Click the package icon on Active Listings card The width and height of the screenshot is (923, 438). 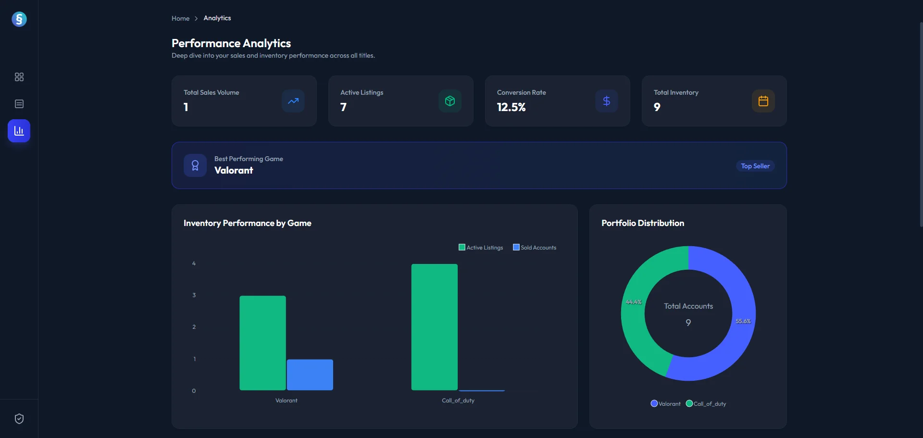coord(449,101)
